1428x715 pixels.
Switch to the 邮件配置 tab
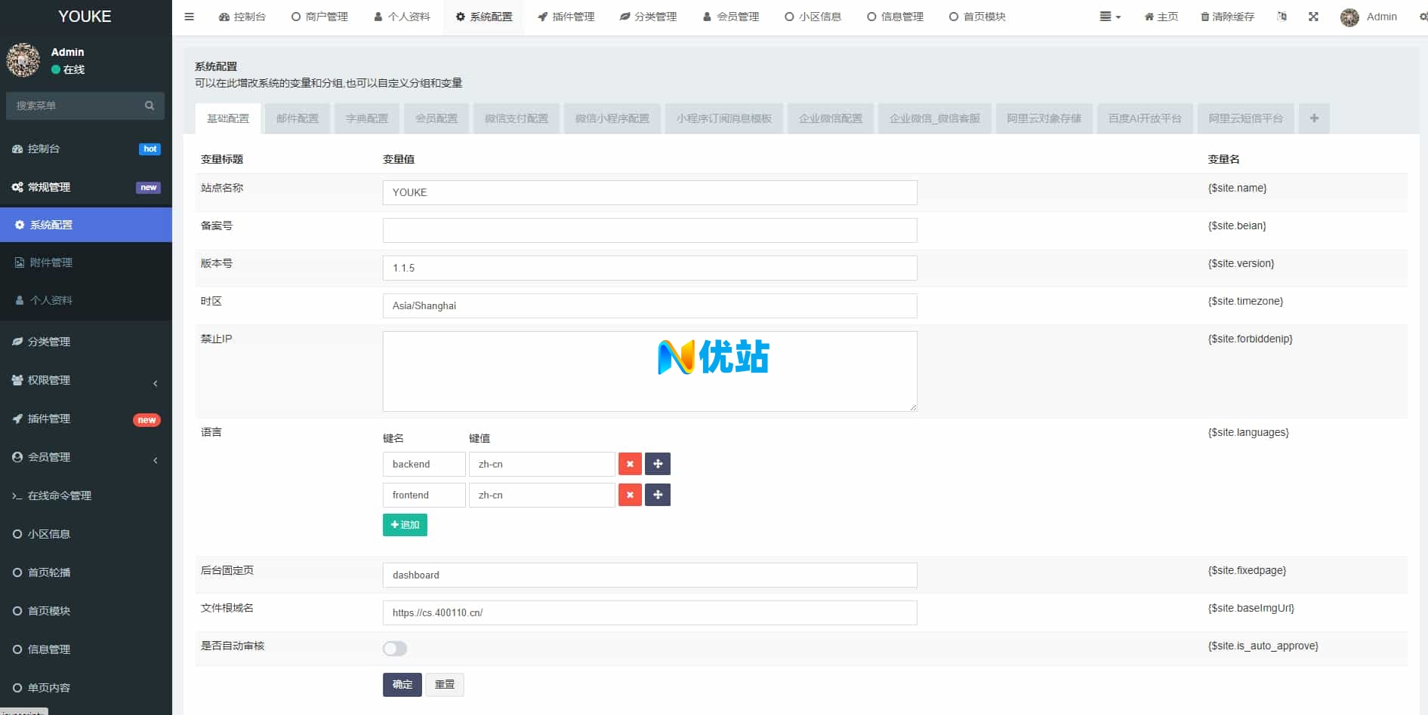tap(298, 118)
